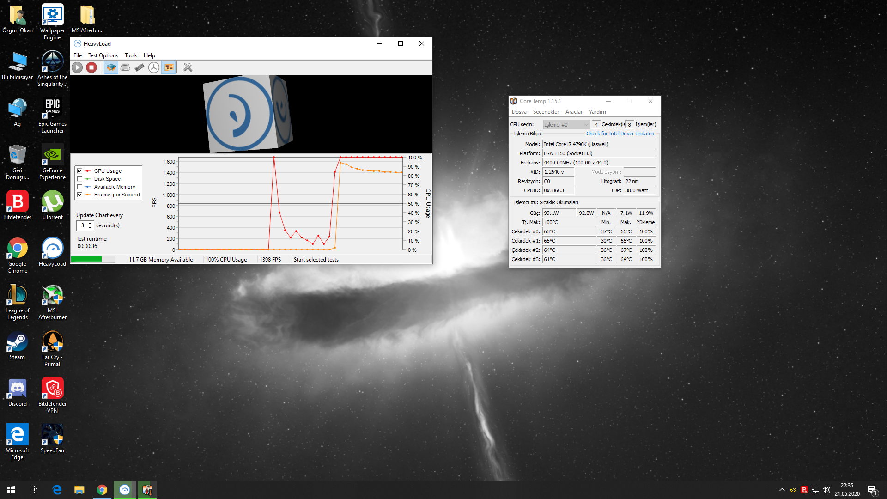Screen dimensions: 887x499
Task: Check the Disk Space chart checkbox
Action: click(x=79, y=179)
